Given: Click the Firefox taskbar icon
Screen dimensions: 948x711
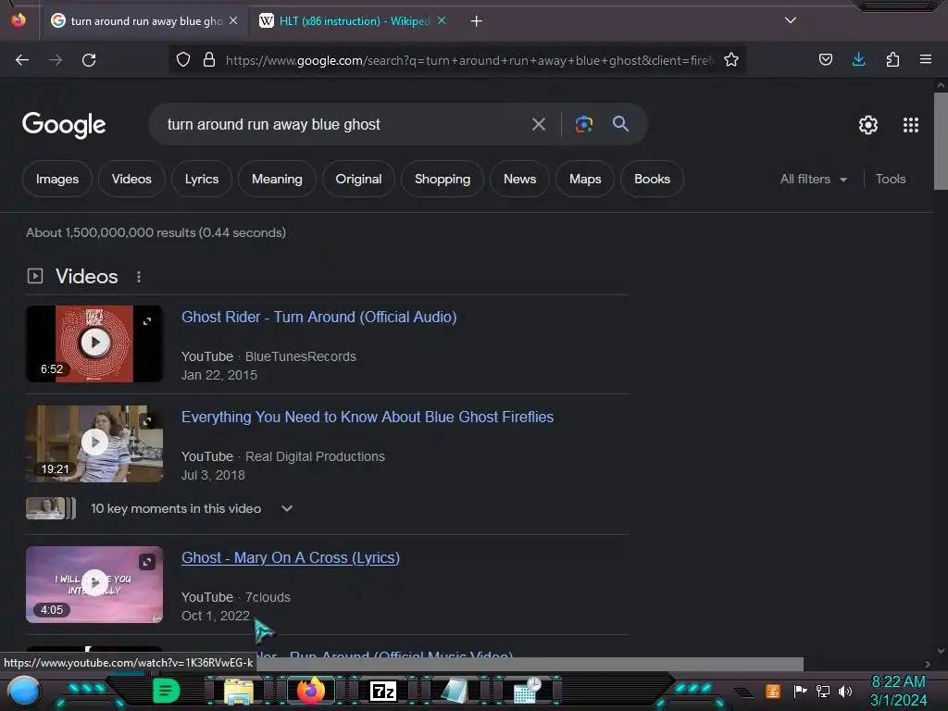Looking at the screenshot, I should click(x=311, y=691).
